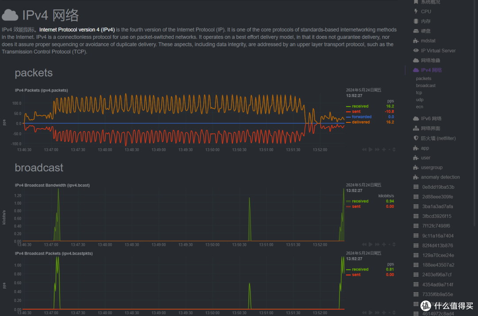
Task: Expand the usergroup section in sidebar
Action: 432,168
